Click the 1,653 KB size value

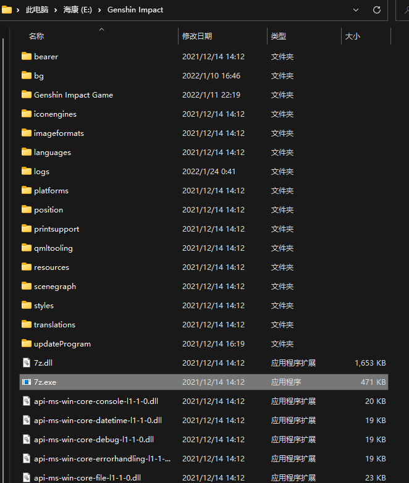click(370, 363)
